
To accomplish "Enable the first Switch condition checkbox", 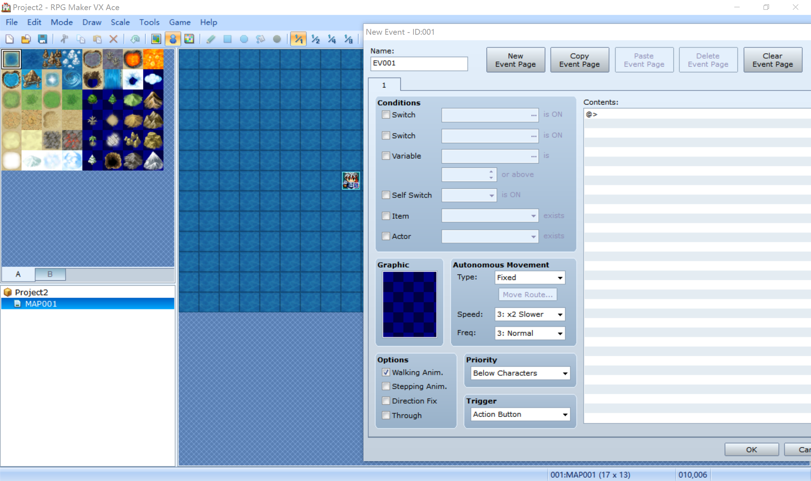I will 386,115.
